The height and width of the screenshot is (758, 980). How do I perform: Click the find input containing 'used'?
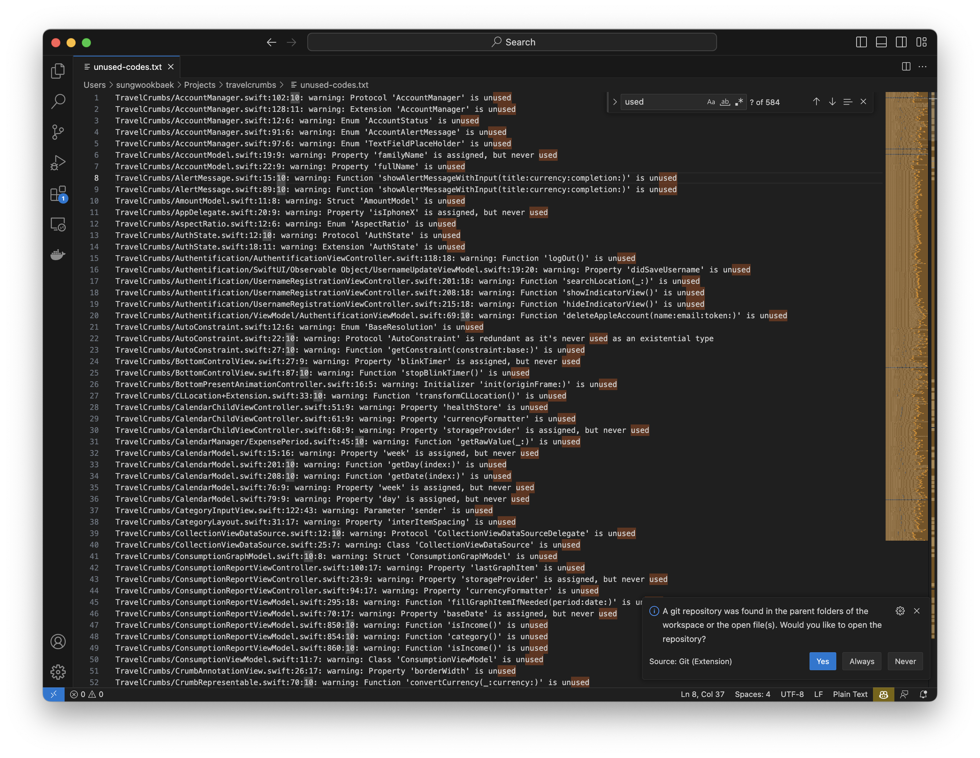tap(660, 102)
